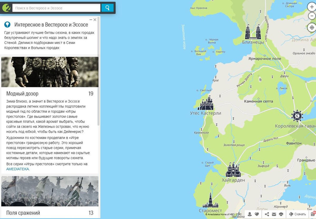Click the 'Айронвуд' map label

tap(281, 206)
